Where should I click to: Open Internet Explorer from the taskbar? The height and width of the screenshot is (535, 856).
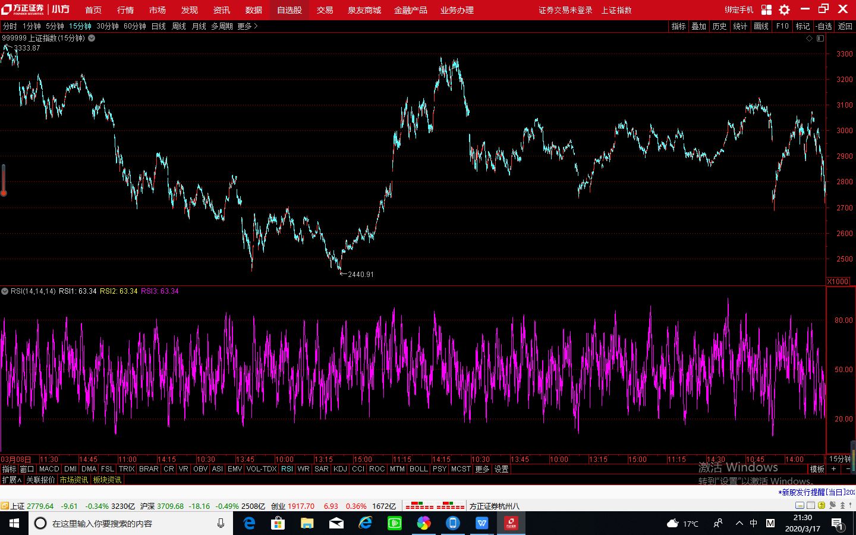(x=365, y=523)
